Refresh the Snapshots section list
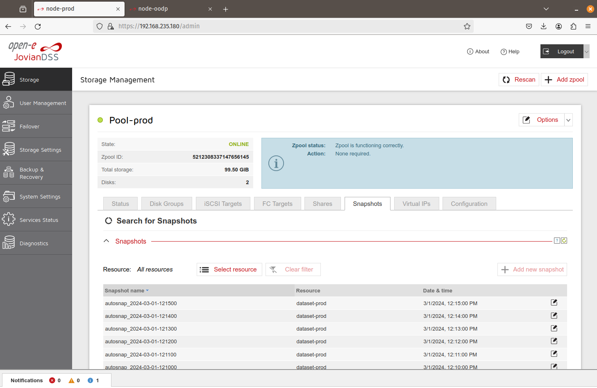Viewport: 597px width, 388px height. (x=564, y=241)
